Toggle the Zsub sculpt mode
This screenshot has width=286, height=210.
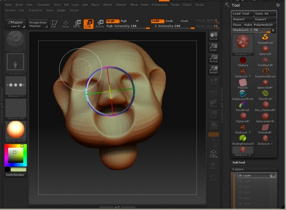point(169,21)
